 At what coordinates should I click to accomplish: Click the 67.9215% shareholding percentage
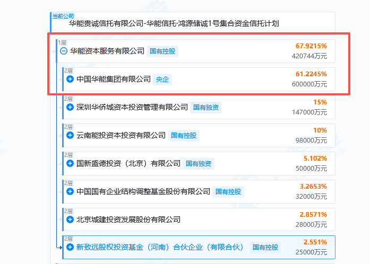click(311, 46)
